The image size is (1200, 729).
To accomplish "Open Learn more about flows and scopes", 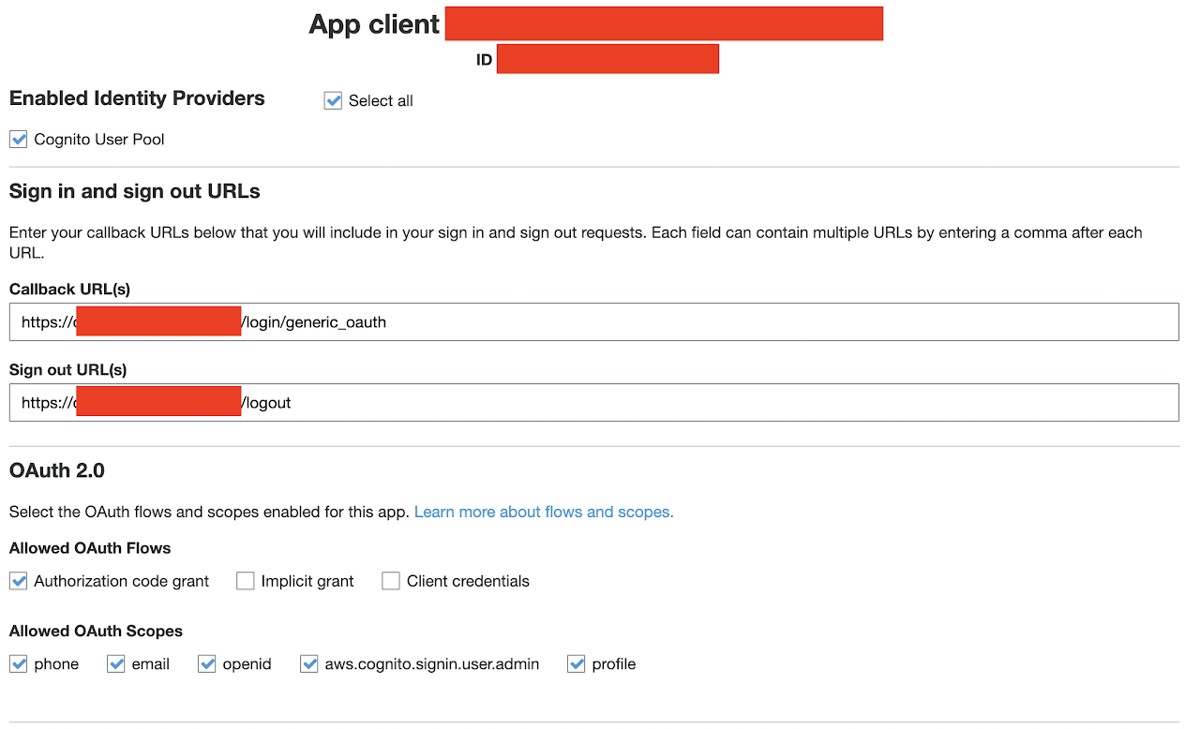I will click(544, 512).
